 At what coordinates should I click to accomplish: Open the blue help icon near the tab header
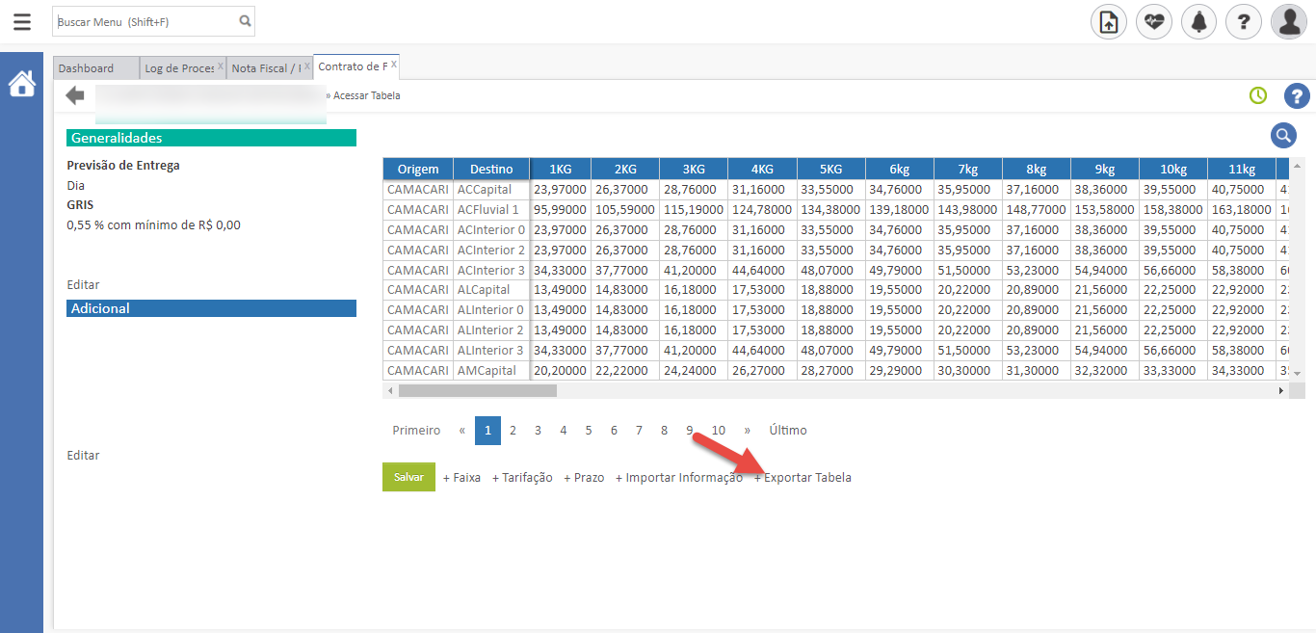click(1297, 95)
